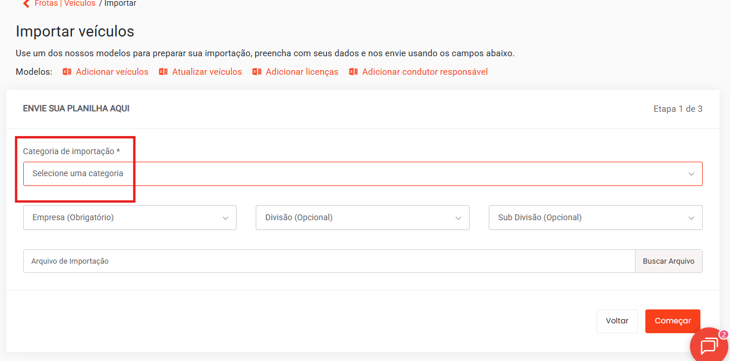This screenshot has width=730, height=361.
Task: Click Excel icon beside Adicionar condutor responsável
Action: pyautogui.click(x=353, y=72)
